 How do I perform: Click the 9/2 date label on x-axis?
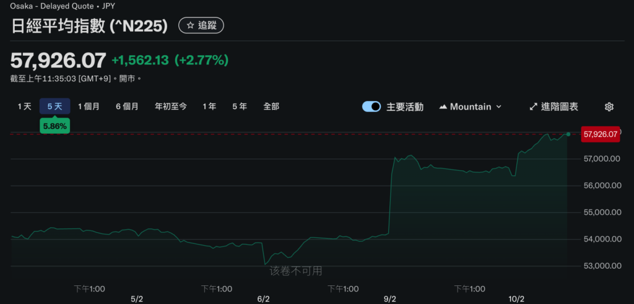point(390,299)
